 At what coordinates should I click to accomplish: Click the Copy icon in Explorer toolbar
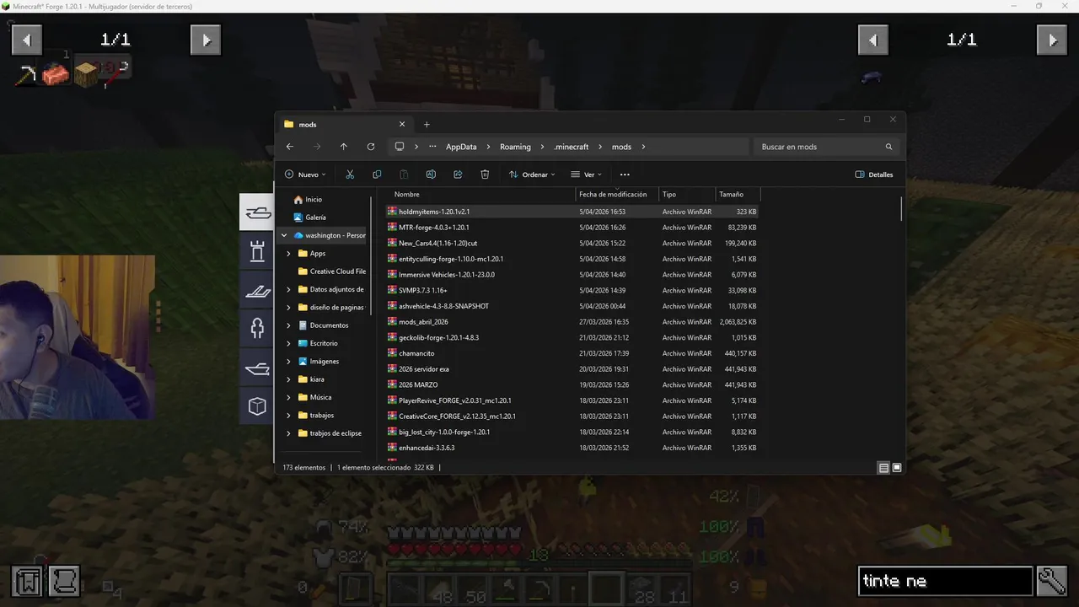coord(377,175)
